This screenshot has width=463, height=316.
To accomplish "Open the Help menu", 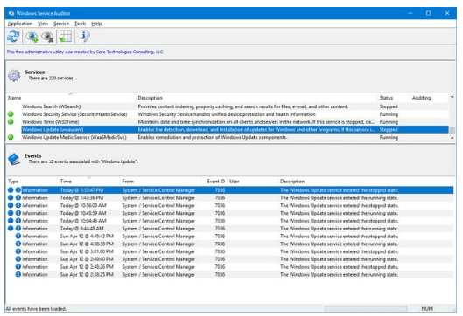I will [x=96, y=24].
